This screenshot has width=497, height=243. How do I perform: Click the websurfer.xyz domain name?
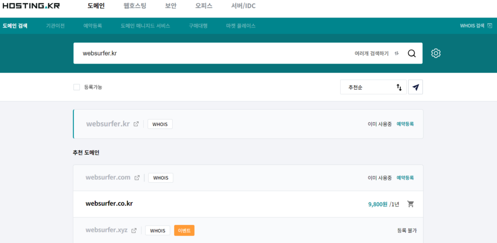pyautogui.click(x=106, y=230)
